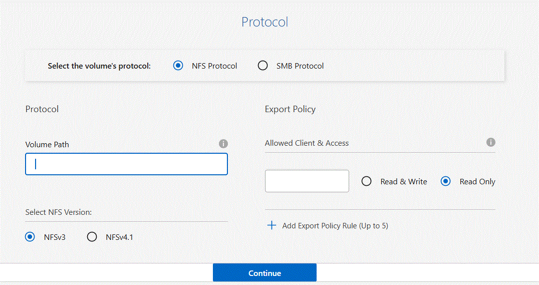Click the Allowed Client & Access info icon
Screen dimensions: 539x285
(491, 142)
